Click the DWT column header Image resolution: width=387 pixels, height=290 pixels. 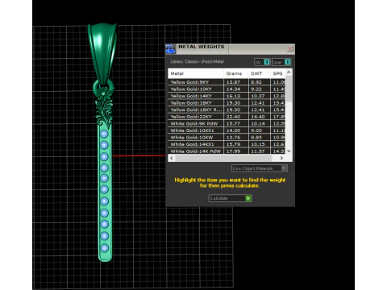pyautogui.click(x=259, y=73)
